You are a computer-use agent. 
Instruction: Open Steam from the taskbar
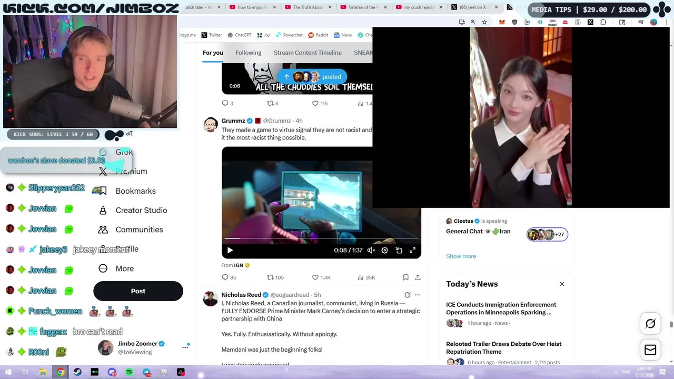click(x=77, y=372)
